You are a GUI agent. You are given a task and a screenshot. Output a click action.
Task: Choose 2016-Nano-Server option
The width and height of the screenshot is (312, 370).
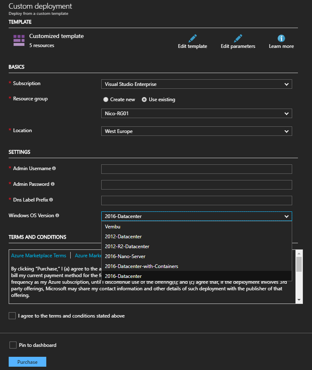(197, 256)
